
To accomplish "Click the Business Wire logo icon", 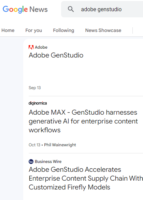I will pos(31,162).
